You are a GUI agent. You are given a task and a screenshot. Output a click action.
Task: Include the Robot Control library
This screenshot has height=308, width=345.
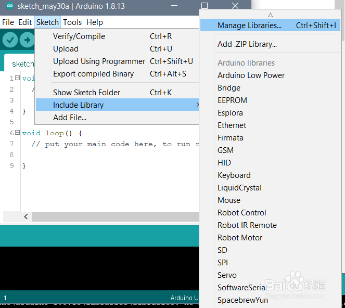[270, 213]
